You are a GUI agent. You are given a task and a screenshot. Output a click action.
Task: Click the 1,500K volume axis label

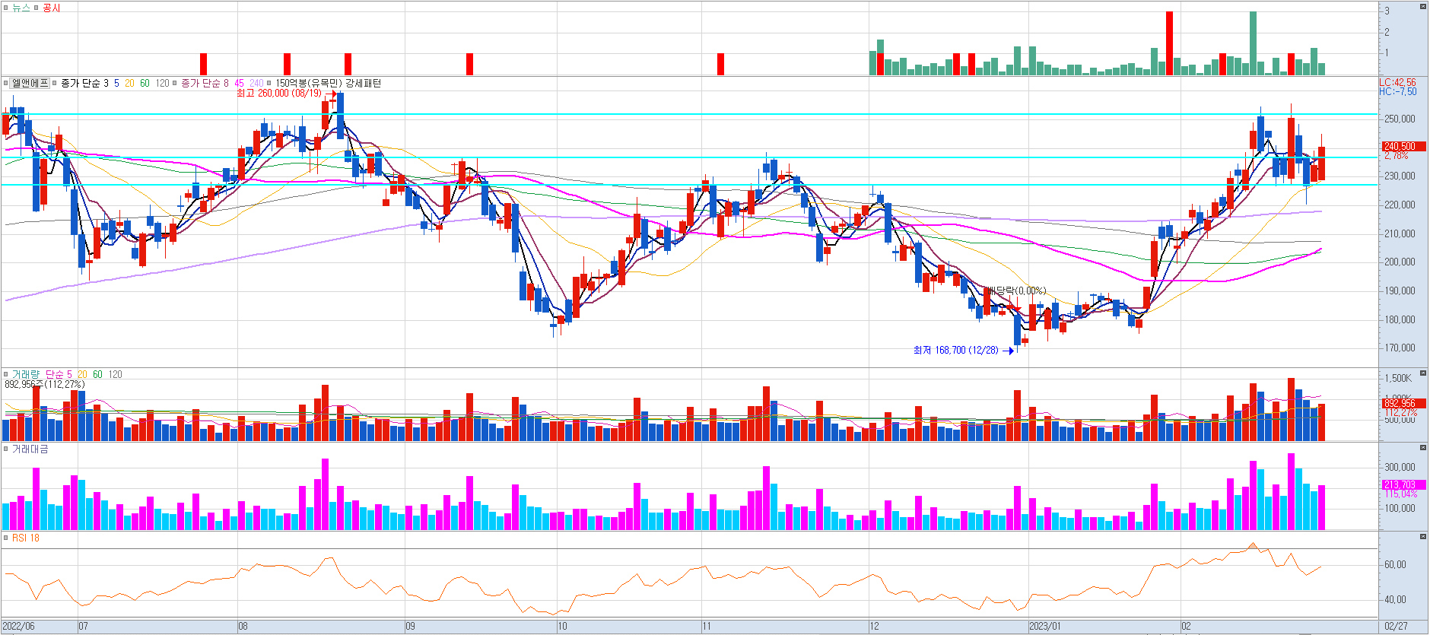click(x=1398, y=378)
